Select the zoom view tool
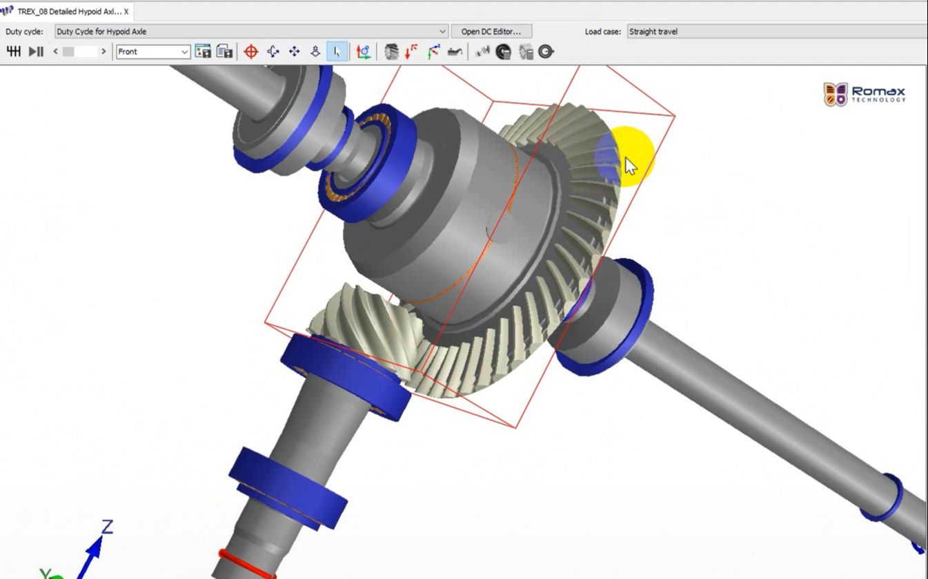The height and width of the screenshot is (579, 928). pyautogui.click(x=315, y=52)
